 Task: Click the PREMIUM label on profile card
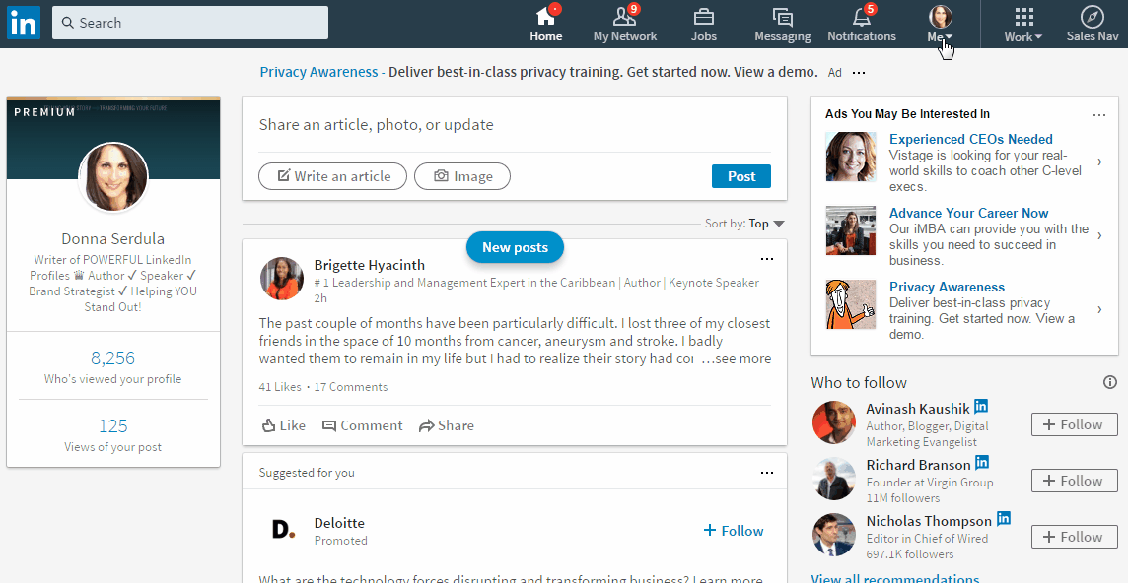44,112
